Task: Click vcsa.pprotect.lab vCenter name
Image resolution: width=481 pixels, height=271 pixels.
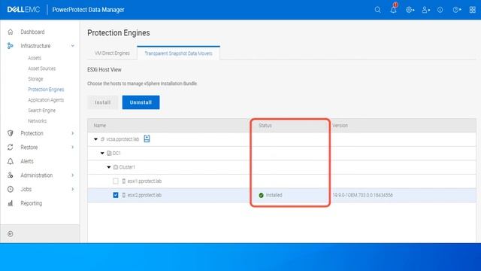Action: coord(123,139)
